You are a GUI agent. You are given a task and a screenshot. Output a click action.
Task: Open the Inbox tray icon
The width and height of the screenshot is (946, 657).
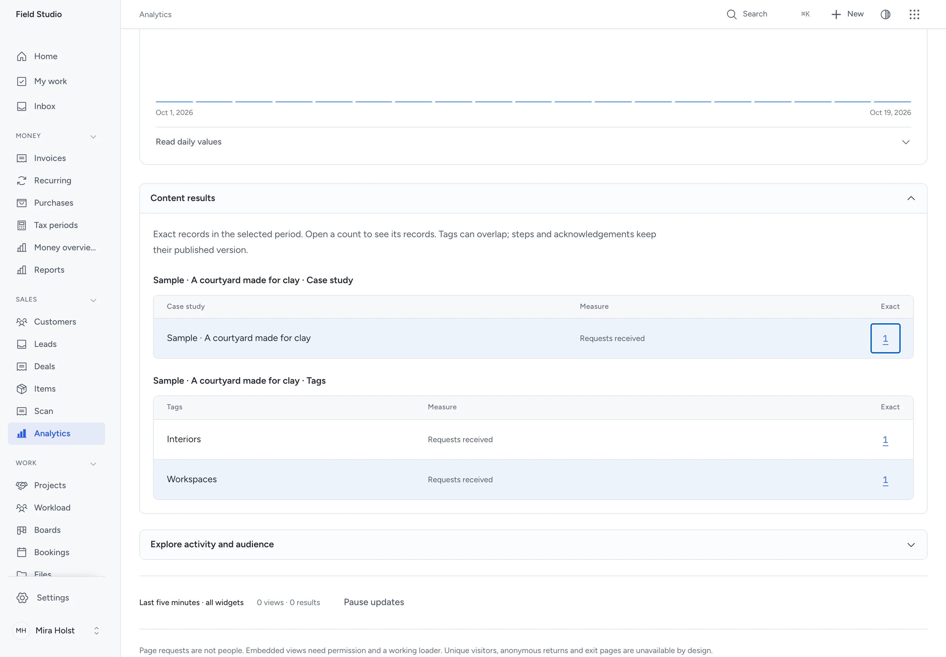click(x=22, y=106)
